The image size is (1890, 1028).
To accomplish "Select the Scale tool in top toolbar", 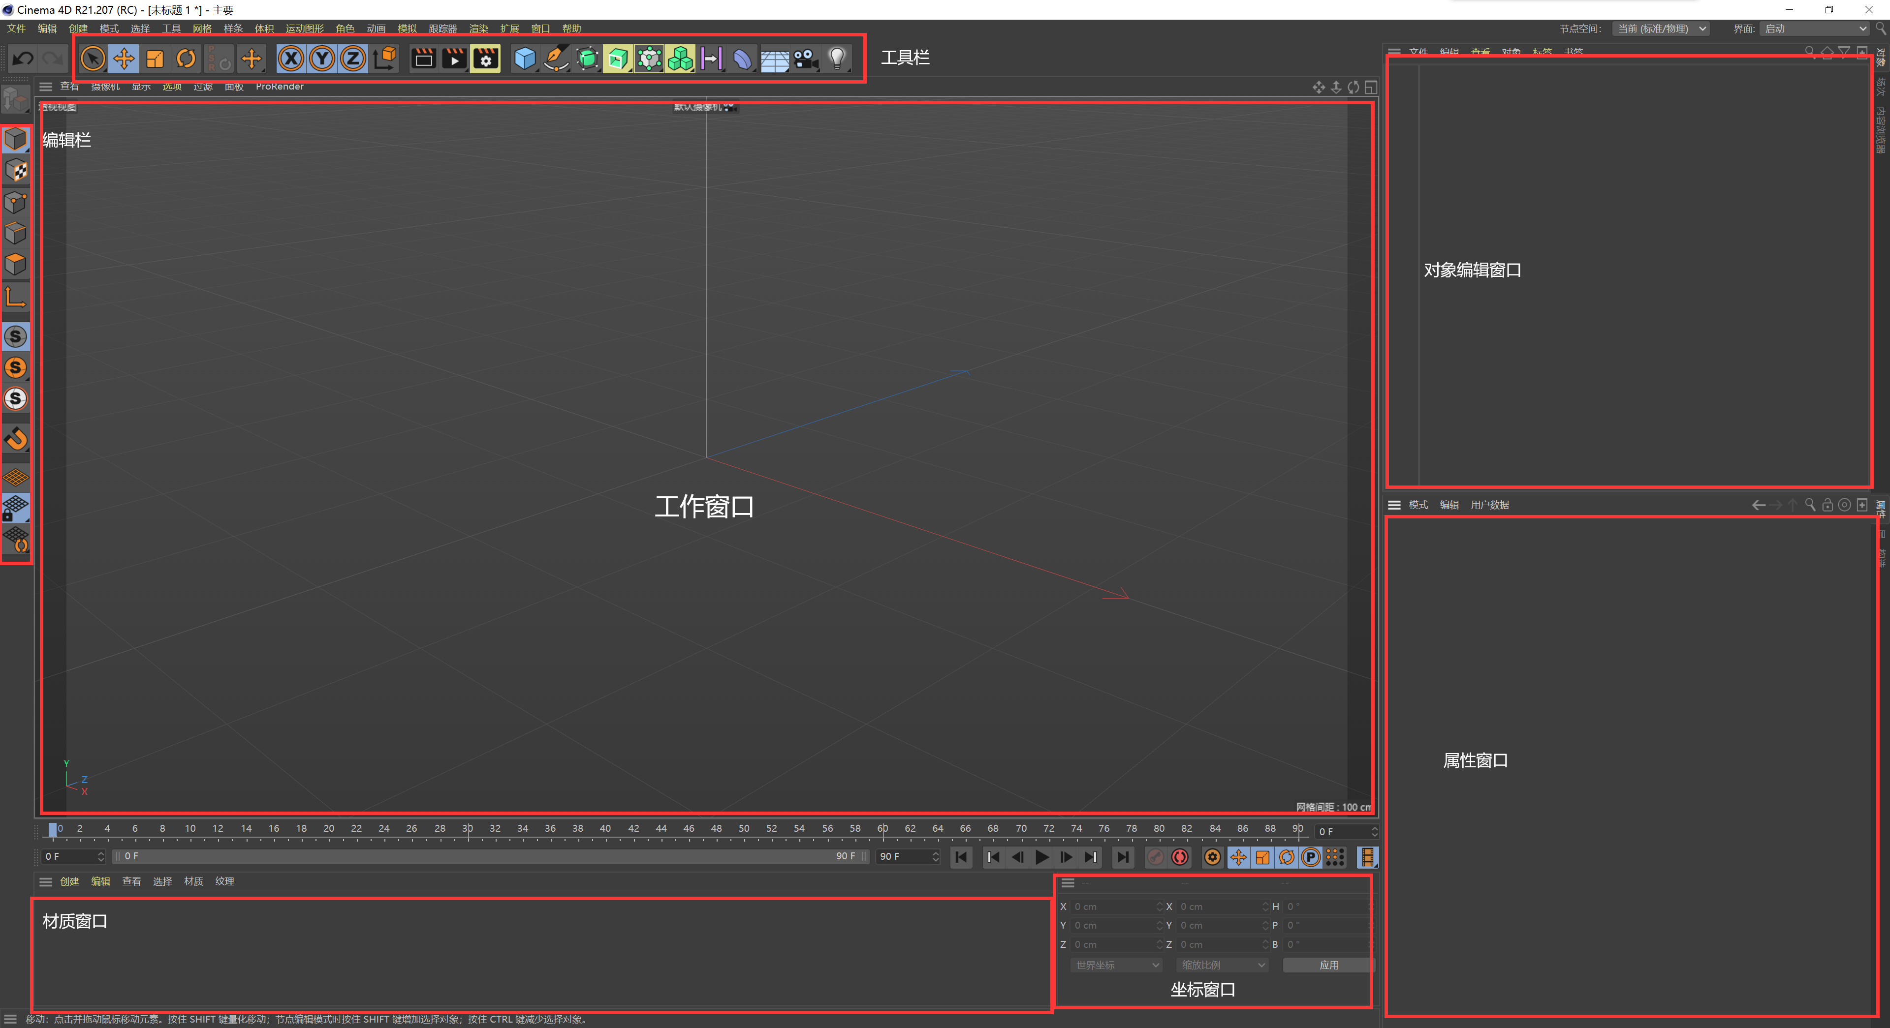I will 155,59.
